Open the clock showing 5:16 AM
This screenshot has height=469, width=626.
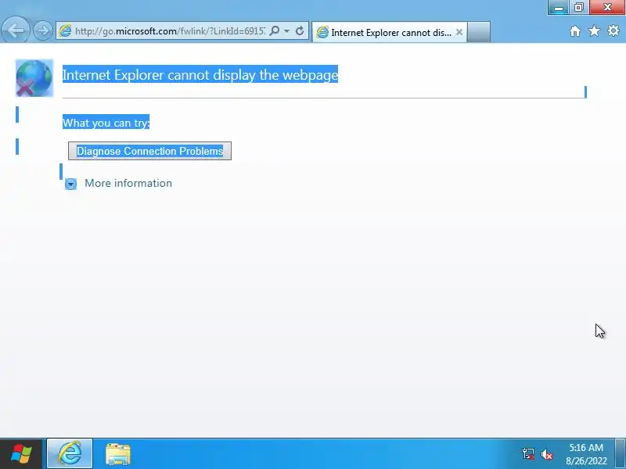pos(585,454)
